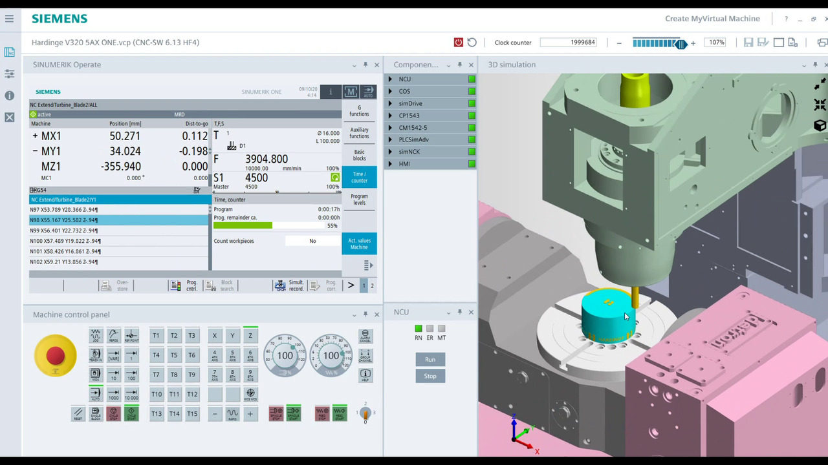This screenshot has height=465, width=828.
Task: Expand the NCU component row
Action: coord(390,79)
